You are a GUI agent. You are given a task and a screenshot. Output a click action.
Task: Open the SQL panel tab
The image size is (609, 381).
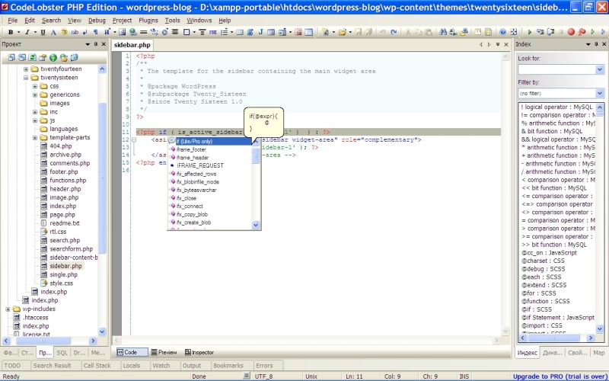click(x=62, y=353)
